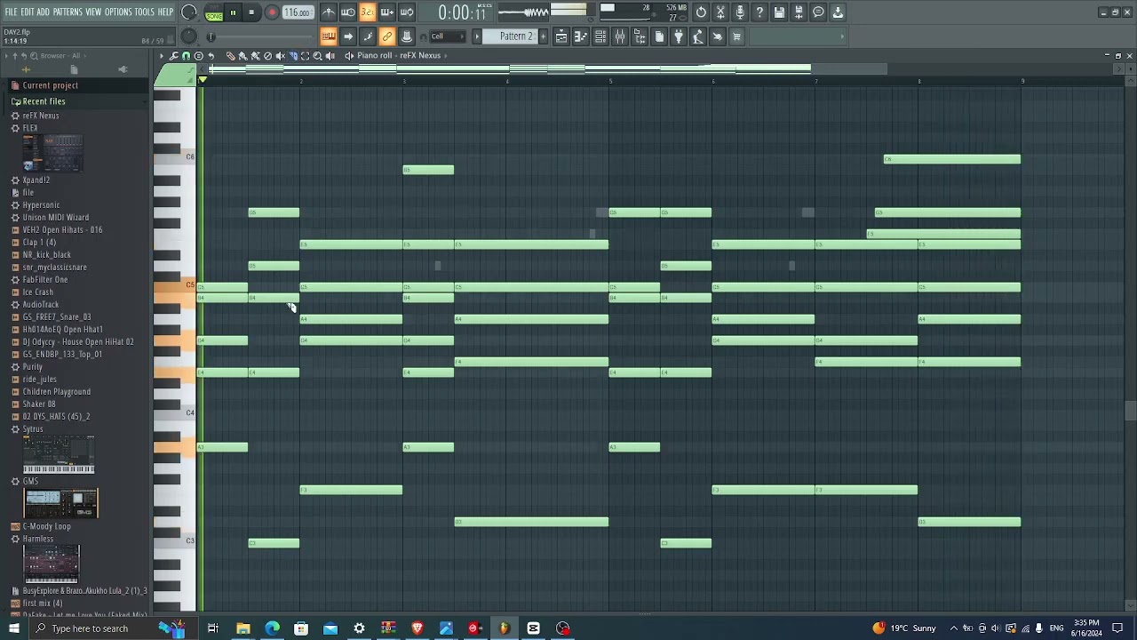Open the PATTERNS menu

(68, 12)
